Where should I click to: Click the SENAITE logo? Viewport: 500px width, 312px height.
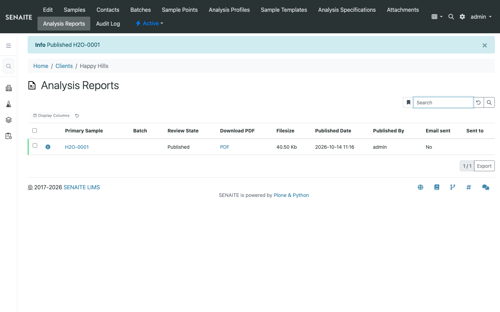19,17
